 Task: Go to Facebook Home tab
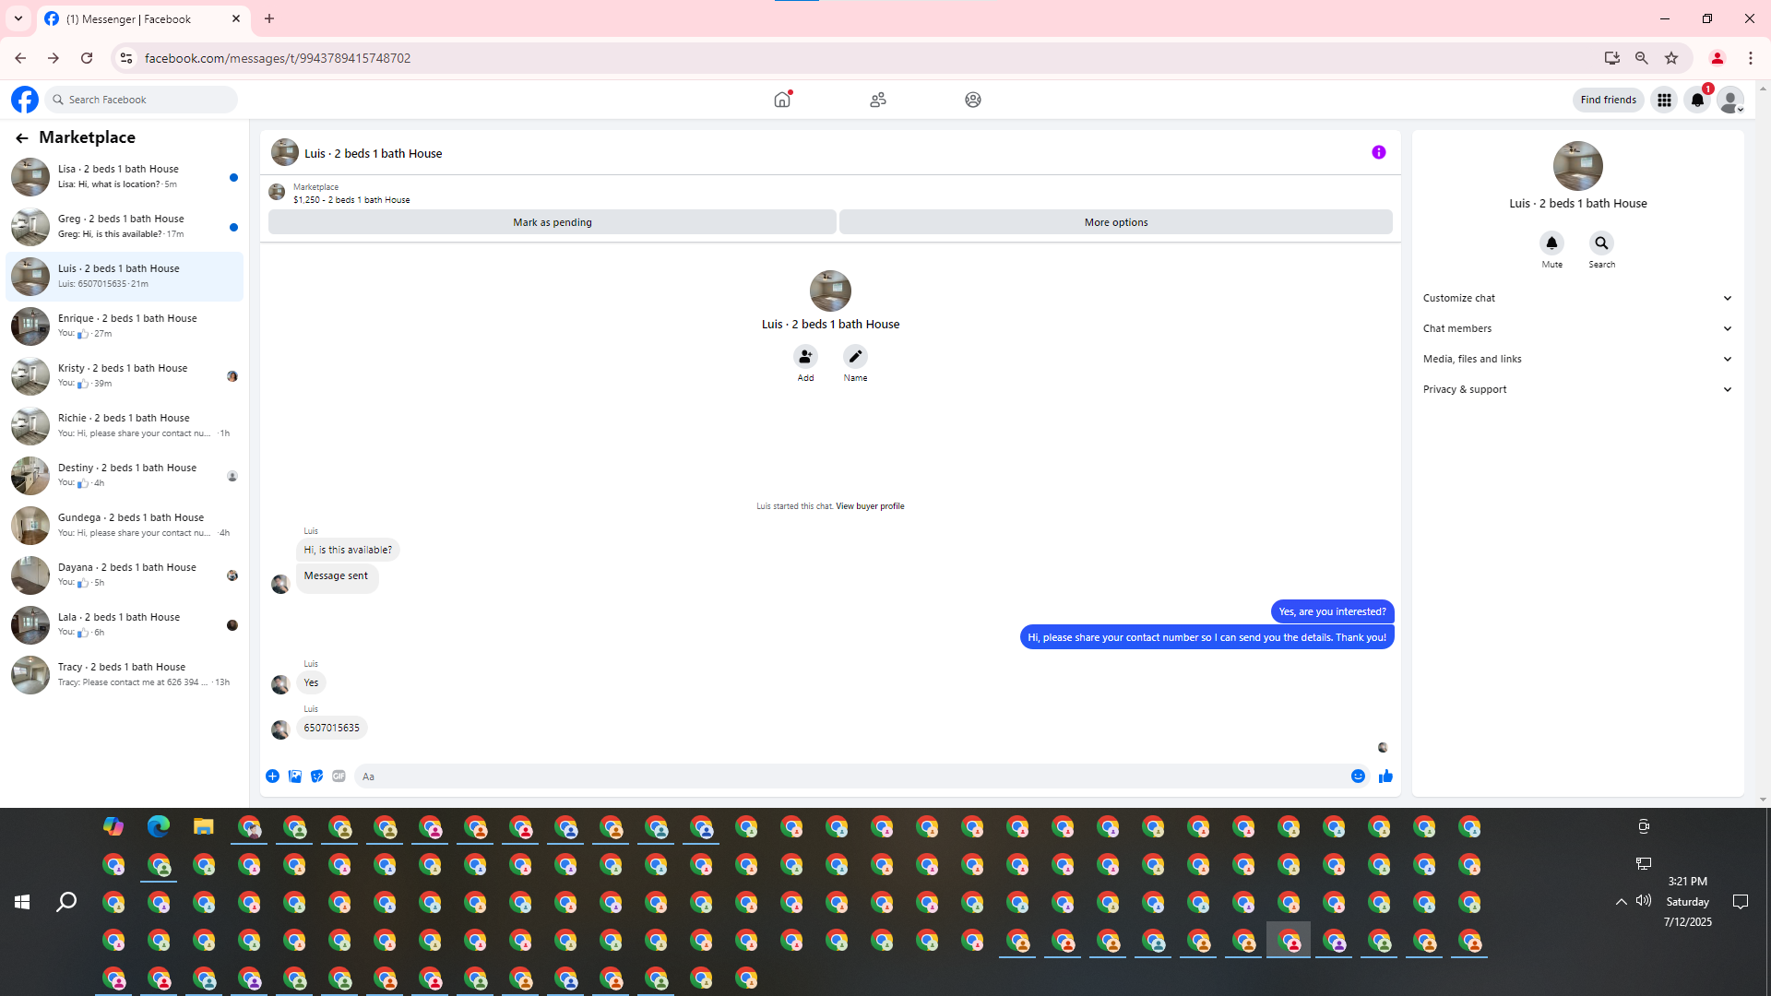coord(782,100)
